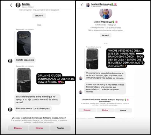
Task: Click avatar next to 'Primero son los hijos' message
Action: 81,92
